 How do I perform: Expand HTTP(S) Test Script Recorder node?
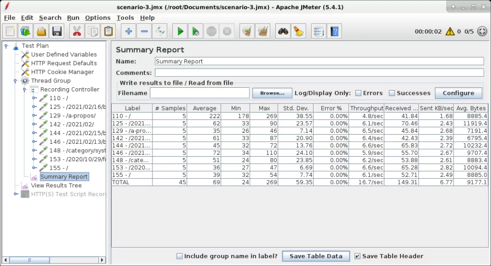(16, 194)
